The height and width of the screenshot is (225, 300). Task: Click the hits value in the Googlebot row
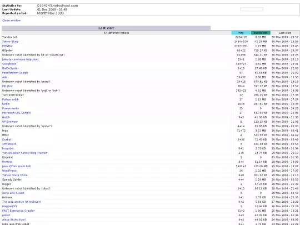click(x=241, y=64)
